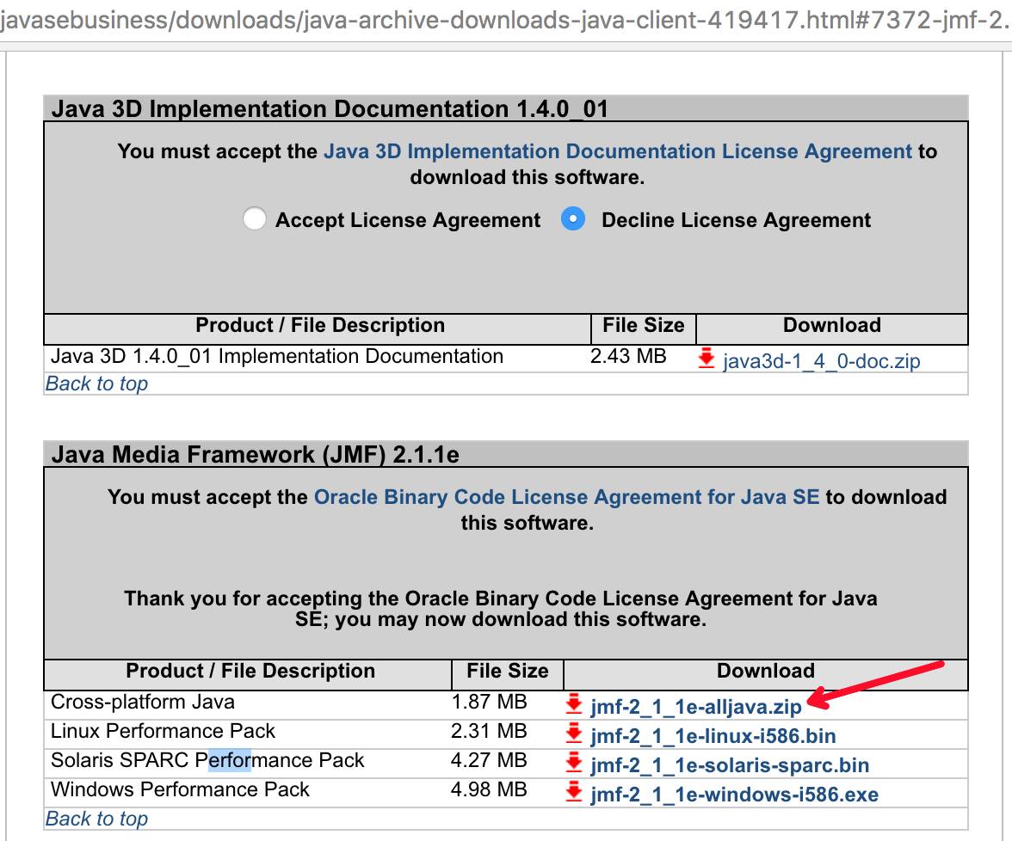Click download icon beside jmf-2_1_1e-solaris-sparc.bin
This screenshot has width=1012, height=841.
[x=574, y=762]
